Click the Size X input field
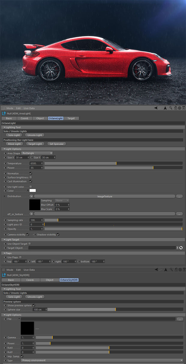Viewport: 186px width, 364px height. pos(22,158)
